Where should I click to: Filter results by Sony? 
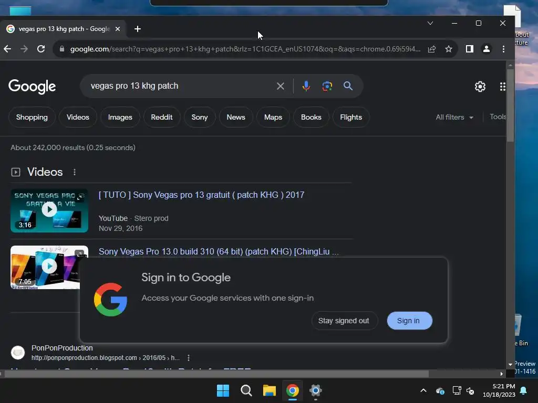[200, 117]
